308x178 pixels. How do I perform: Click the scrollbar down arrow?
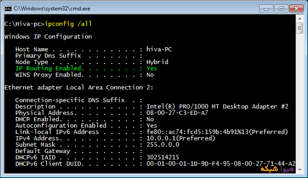(x=300, y=170)
